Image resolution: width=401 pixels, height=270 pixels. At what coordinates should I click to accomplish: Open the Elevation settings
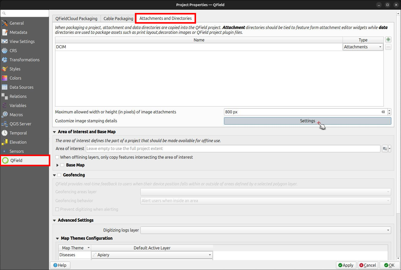pyautogui.click(x=24, y=142)
